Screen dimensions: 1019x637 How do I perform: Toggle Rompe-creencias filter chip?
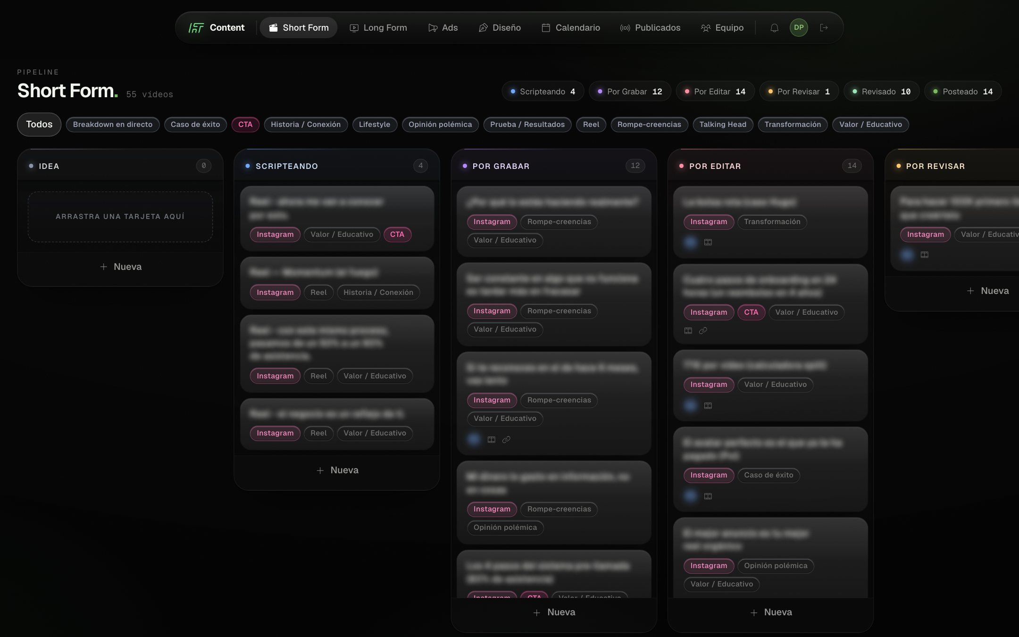point(649,125)
